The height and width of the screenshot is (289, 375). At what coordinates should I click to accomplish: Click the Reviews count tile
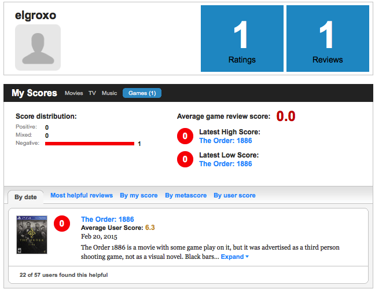coord(328,38)
